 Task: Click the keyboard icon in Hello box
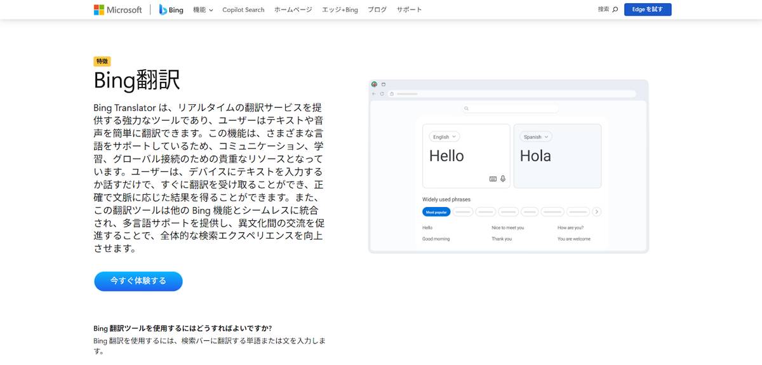(x=493, y=179)
